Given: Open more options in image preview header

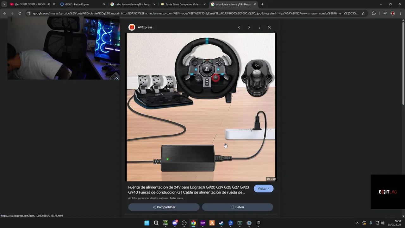Looking at the screenshot, I should (259, 27).
